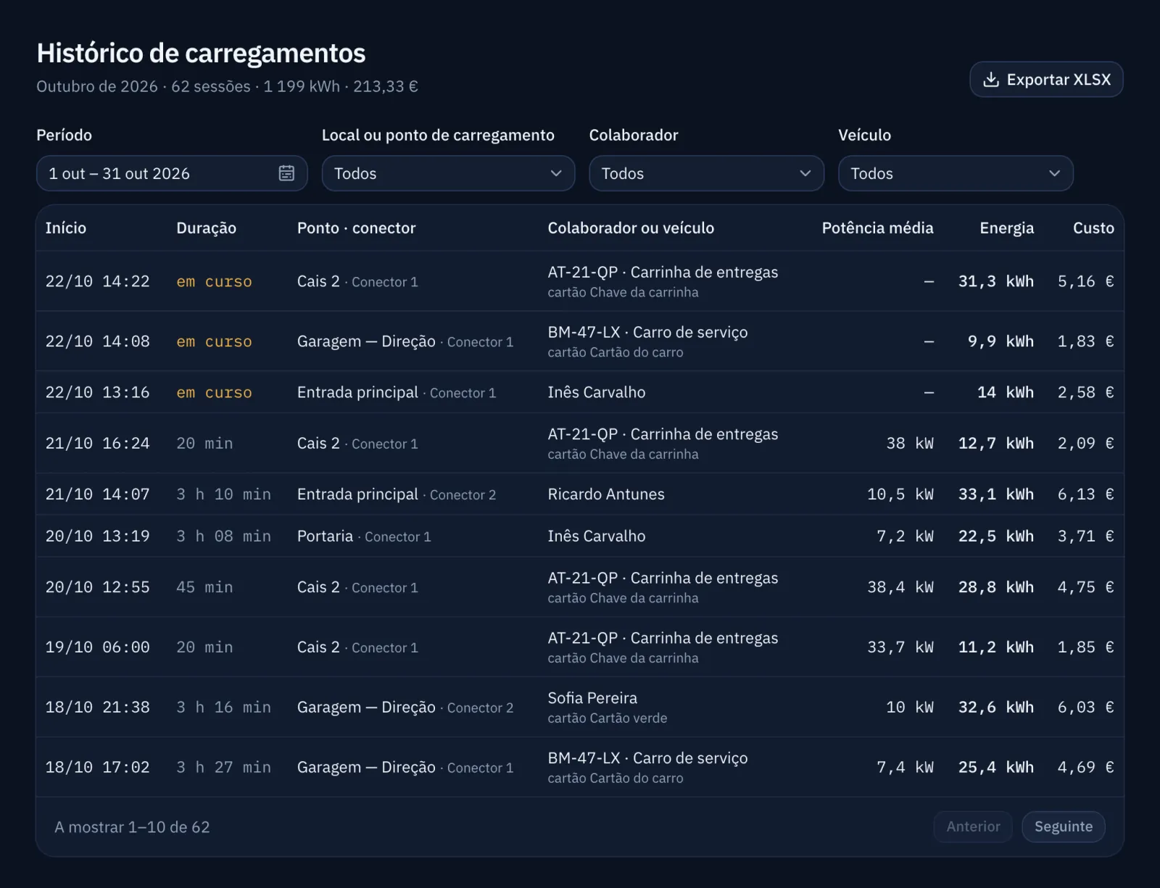Open the Colaborador filter dropdown
1160x888 pixels.
(x=706, y=173)
